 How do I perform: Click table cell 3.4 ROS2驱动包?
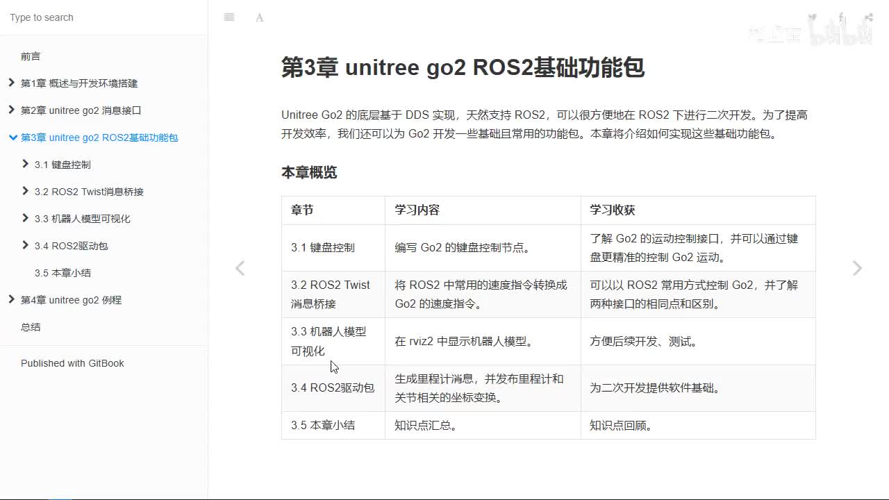coord(333,387)
